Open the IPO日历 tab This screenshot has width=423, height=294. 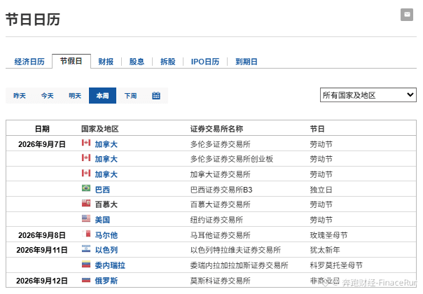point(205,62)
